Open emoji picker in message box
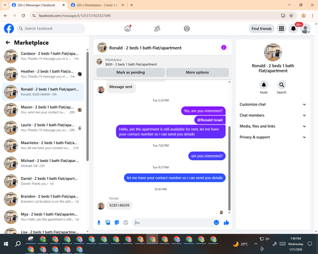This screenshot has width=318, height=254. [216, 222]
